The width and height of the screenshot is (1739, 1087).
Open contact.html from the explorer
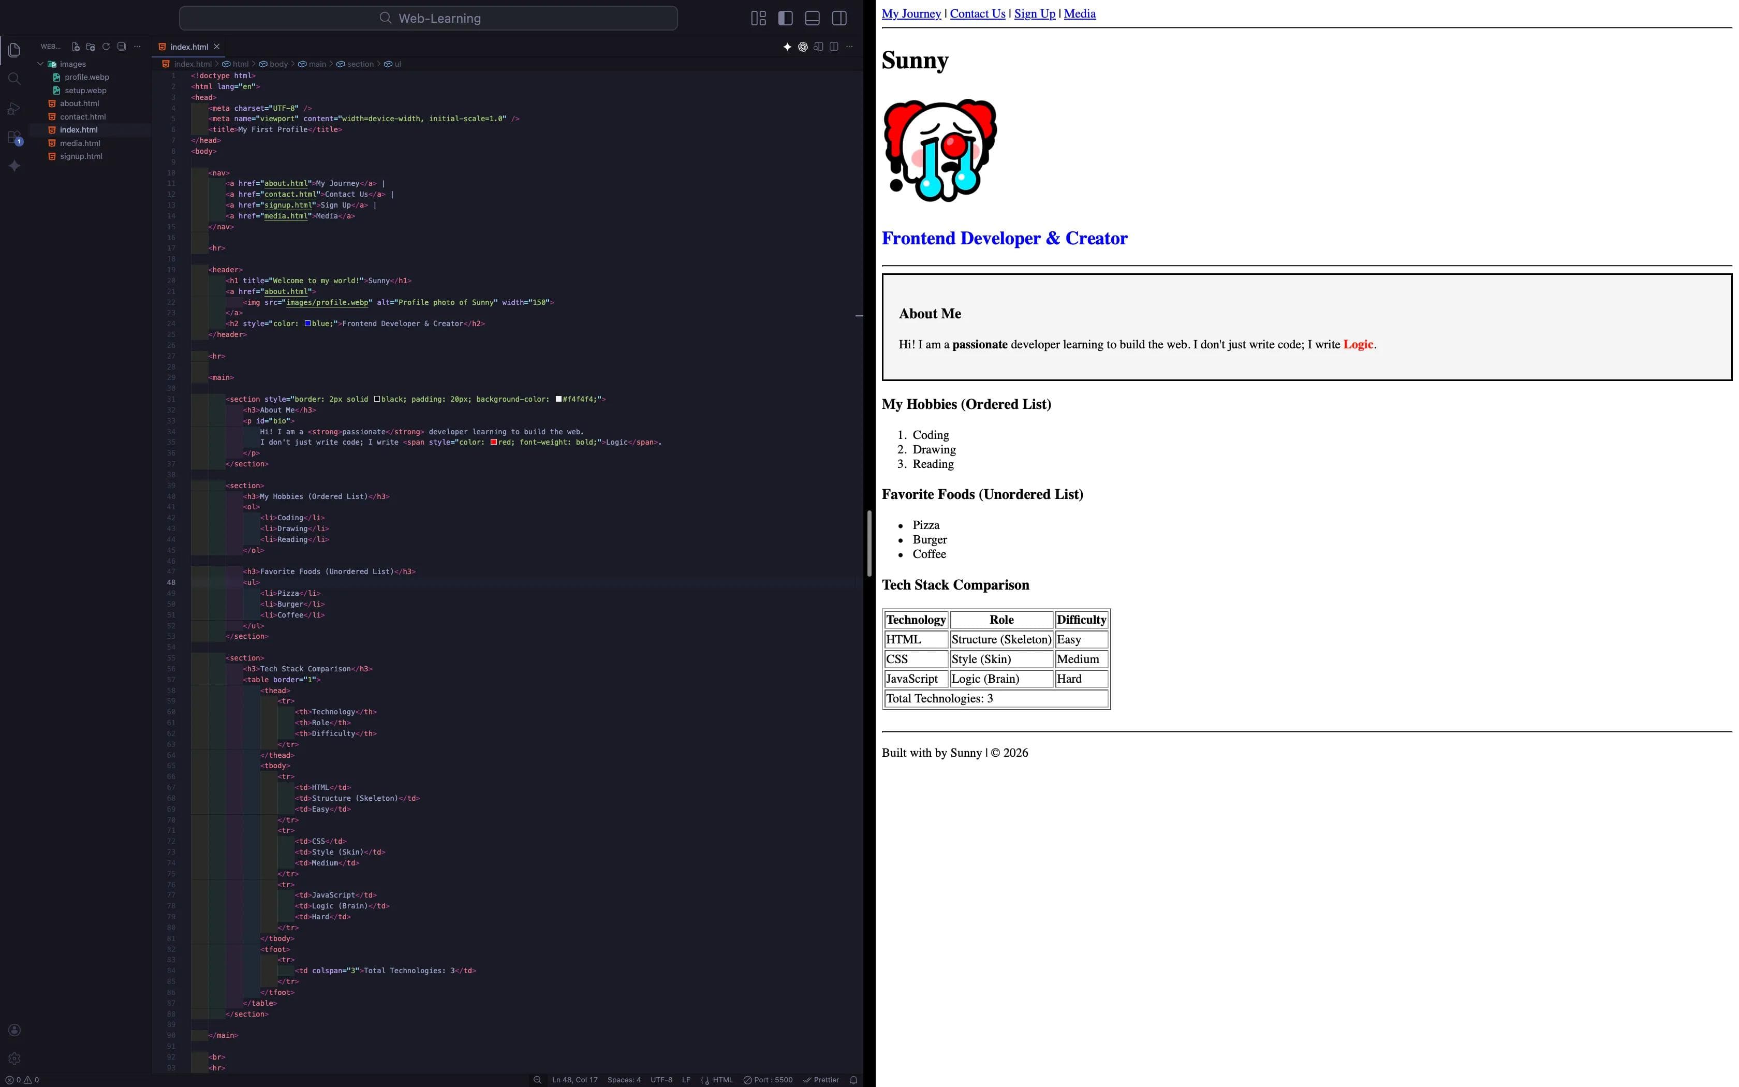pos(83,116)
